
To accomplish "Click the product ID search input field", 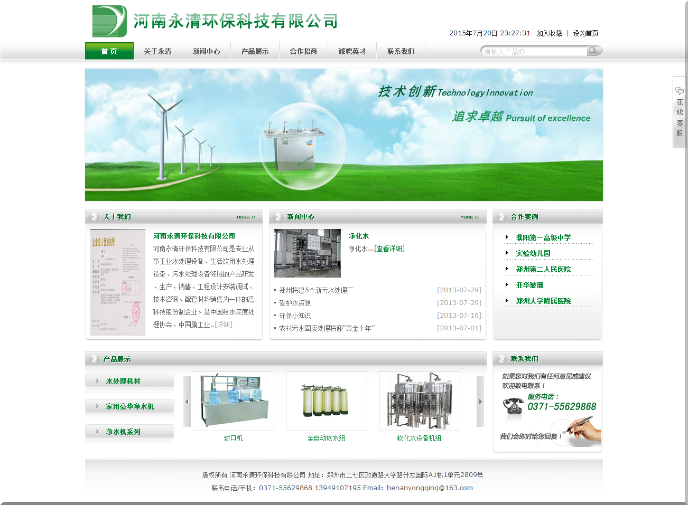I will 534,52.
